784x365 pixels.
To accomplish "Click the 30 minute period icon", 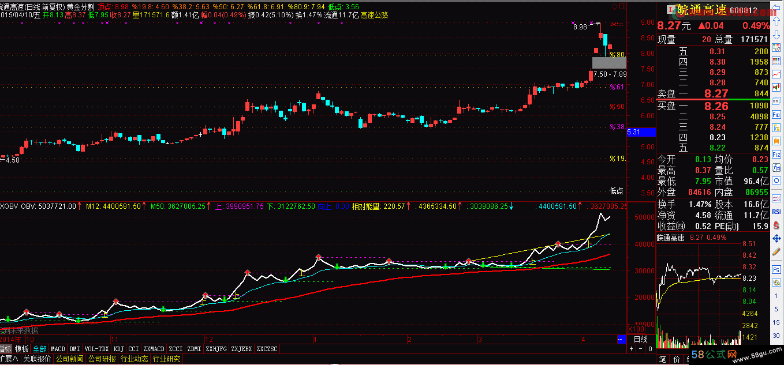I will pos(776,336).
